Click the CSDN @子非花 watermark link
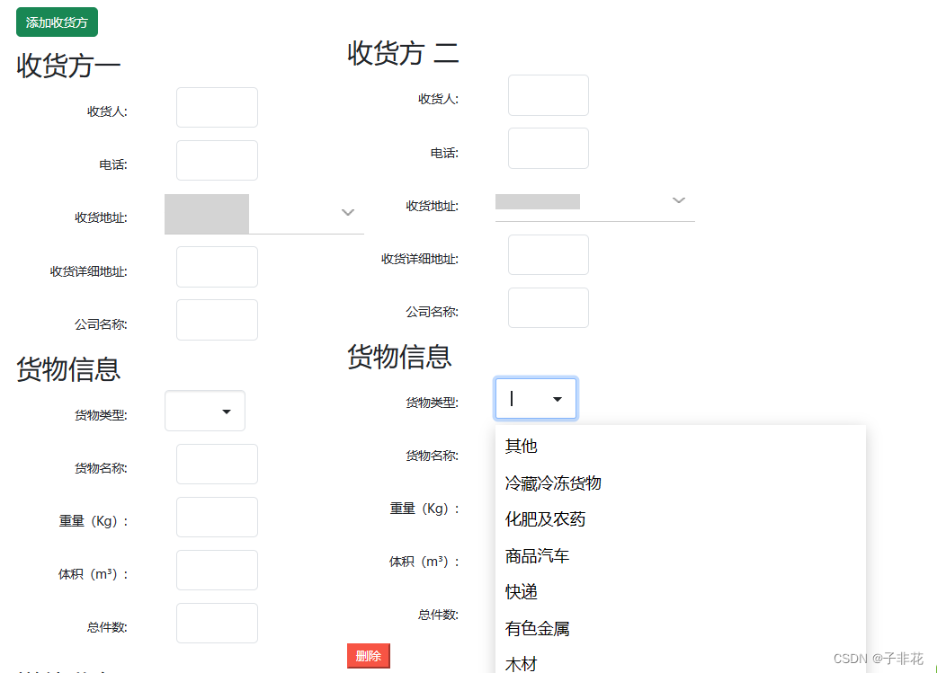The width and height of the screenshot is (937, 673). [x=877, y=659]
